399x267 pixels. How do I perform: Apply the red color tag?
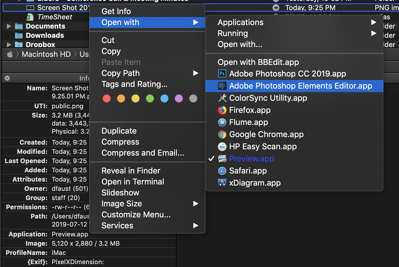pyautogui.click(x=107, y=99)
